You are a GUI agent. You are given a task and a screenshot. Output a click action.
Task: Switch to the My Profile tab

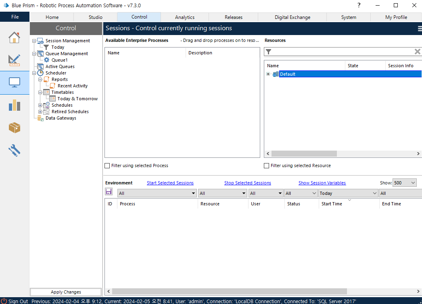(x=396, y=17)
